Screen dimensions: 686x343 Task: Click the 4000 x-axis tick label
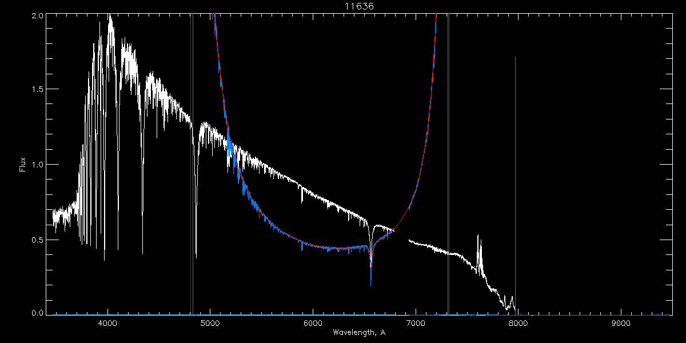click(107, 324)
